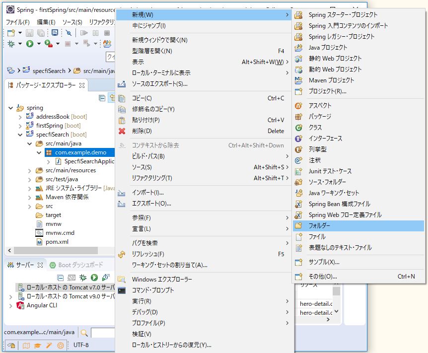Click Package Explorer horizontal scrollbar
This screenshot has height=353, width=428.
coord(56,250)
